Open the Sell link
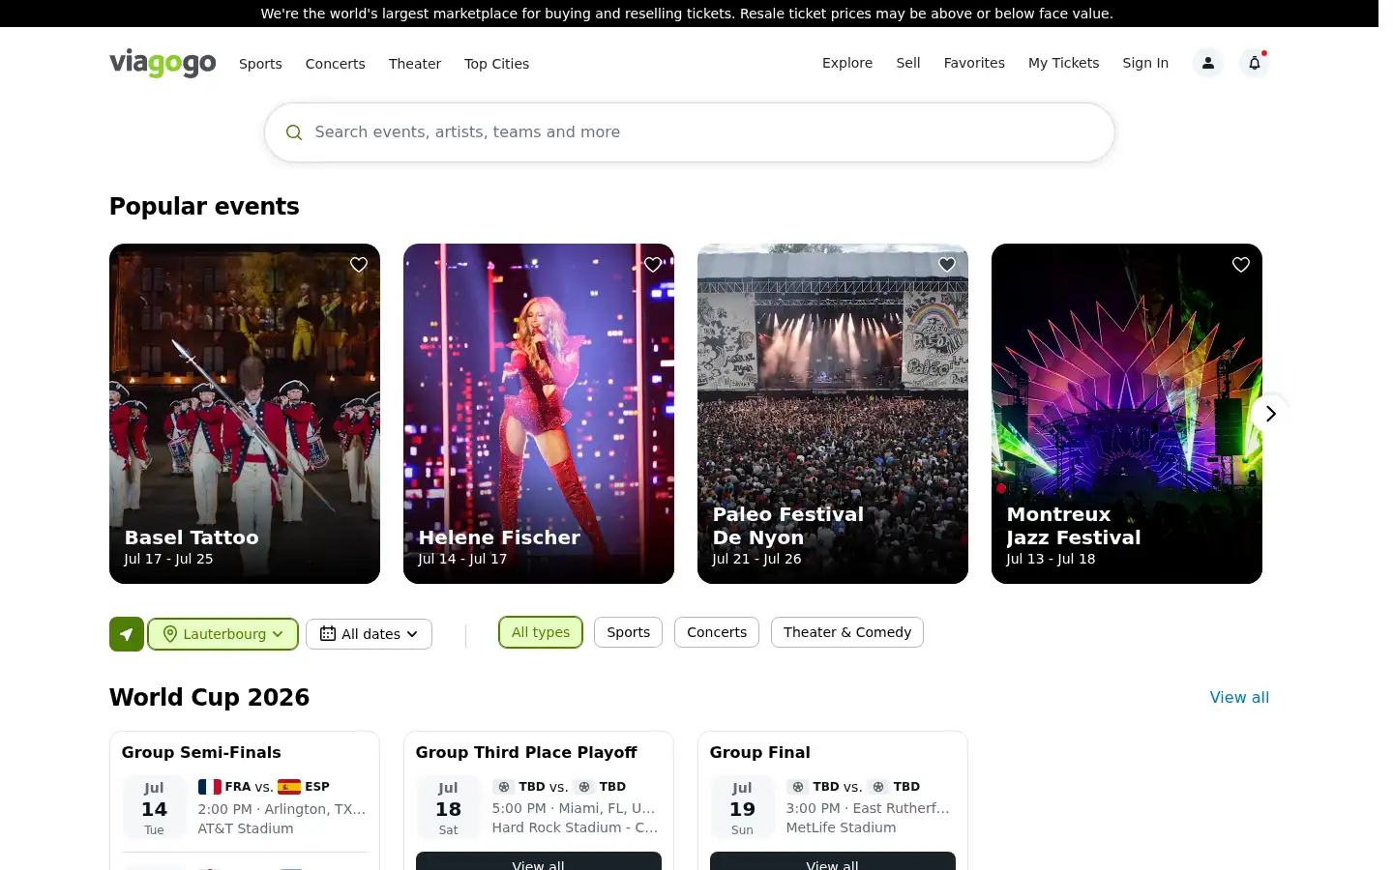The height and width of the screenshot is (870, 1393). (x=908, y=63)
